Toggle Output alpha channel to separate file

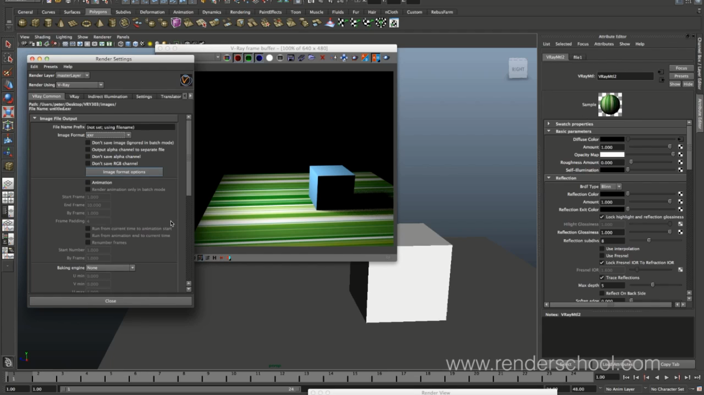(88, 150)
